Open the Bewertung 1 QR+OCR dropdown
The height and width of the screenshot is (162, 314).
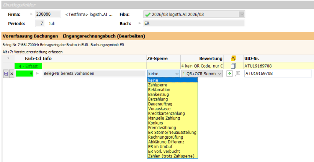[x=220, y=74]
